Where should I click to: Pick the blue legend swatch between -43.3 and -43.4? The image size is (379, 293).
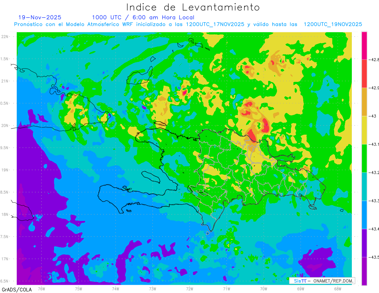364,215
